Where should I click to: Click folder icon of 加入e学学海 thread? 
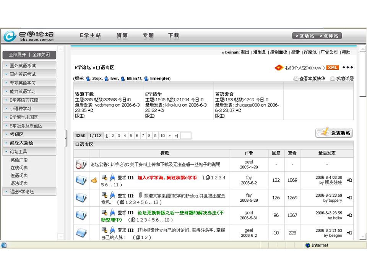(x=81, y=180)
